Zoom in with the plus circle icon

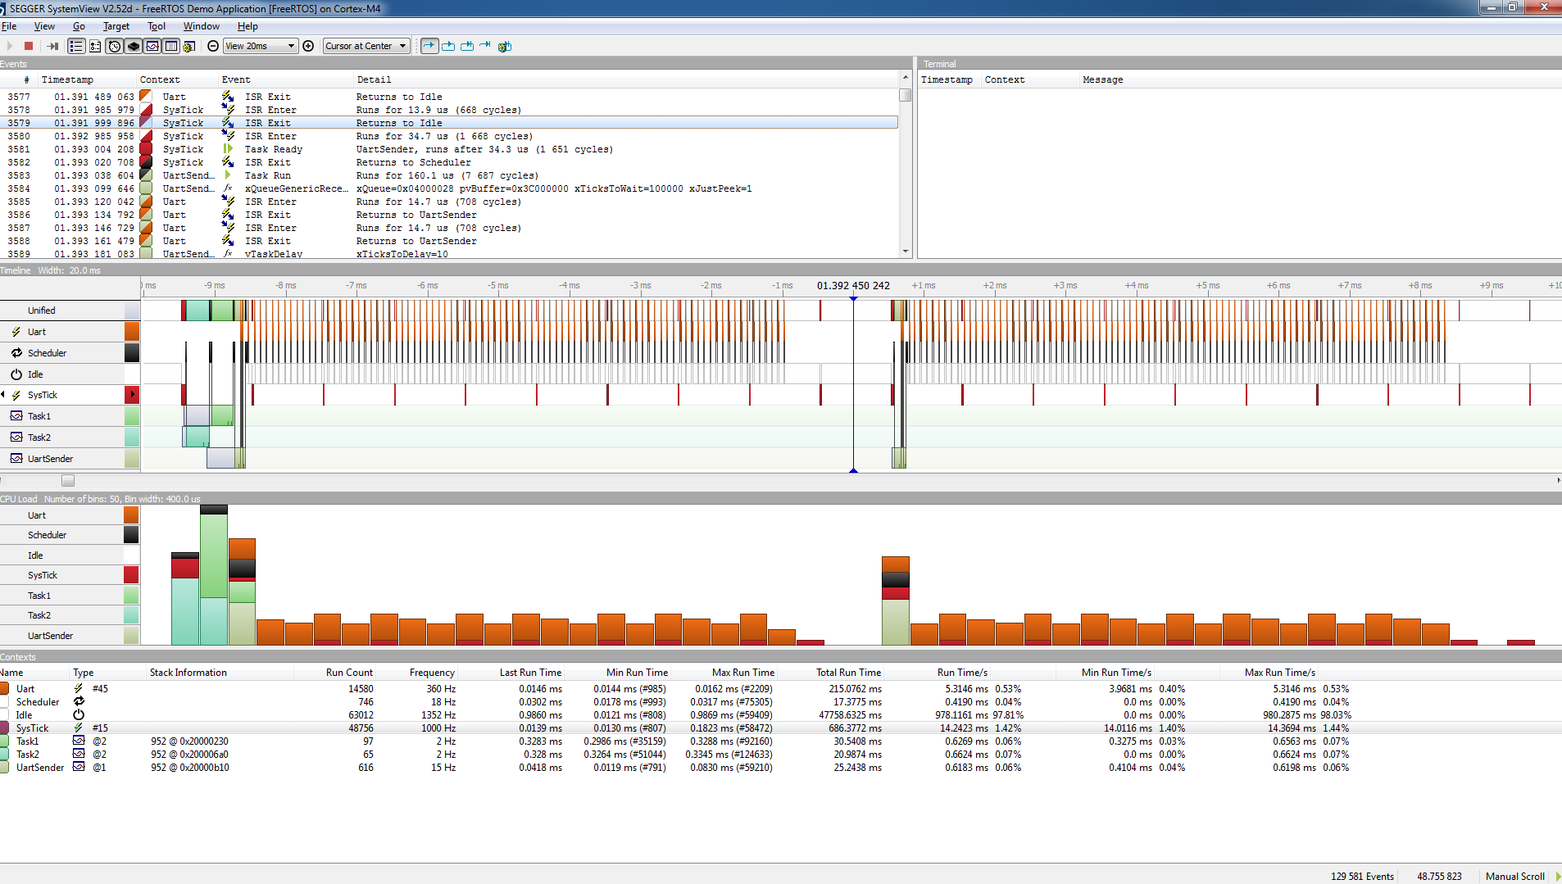[308, 46]
